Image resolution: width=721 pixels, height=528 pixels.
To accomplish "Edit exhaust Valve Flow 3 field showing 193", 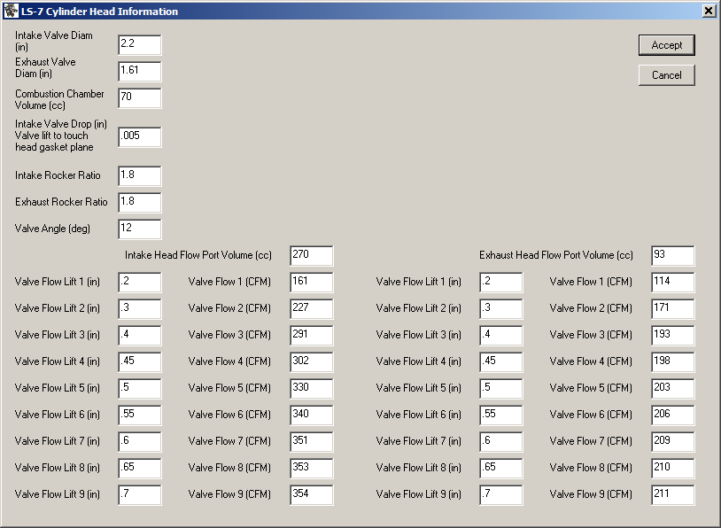I will 673,335.
